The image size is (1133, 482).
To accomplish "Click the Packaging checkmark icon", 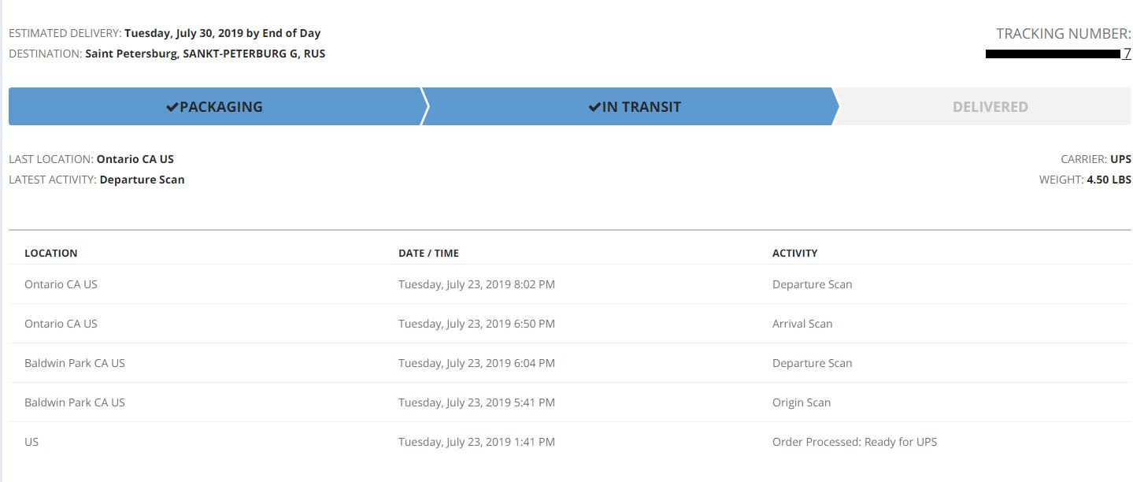I will click(172, 107).
